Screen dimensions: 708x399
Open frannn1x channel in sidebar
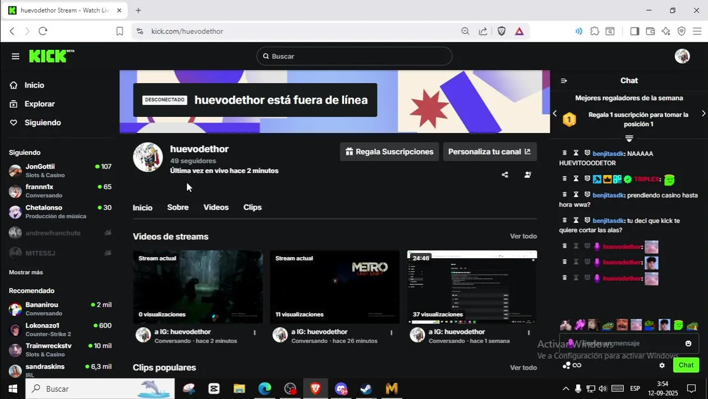(x=60, y=191)
